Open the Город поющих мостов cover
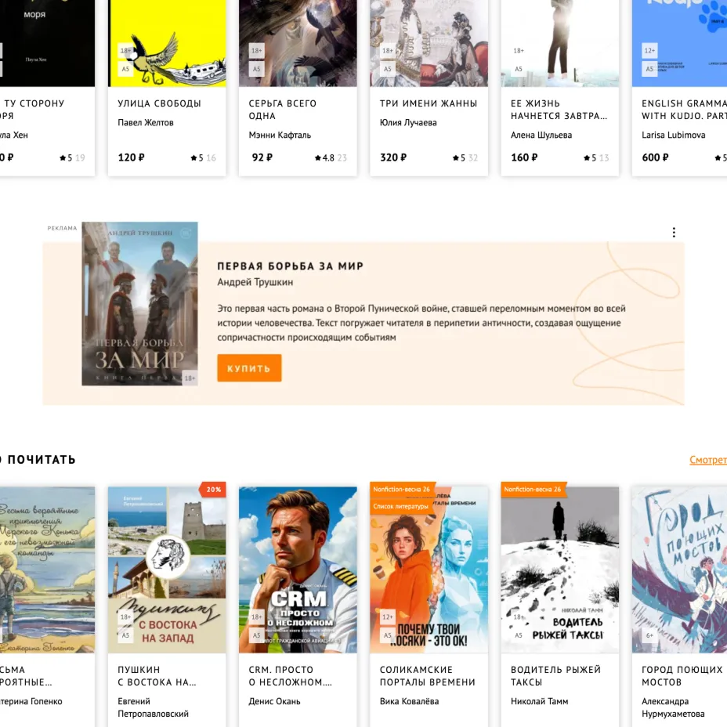Screen dimensions: 727x727 (x=679, y=570)
